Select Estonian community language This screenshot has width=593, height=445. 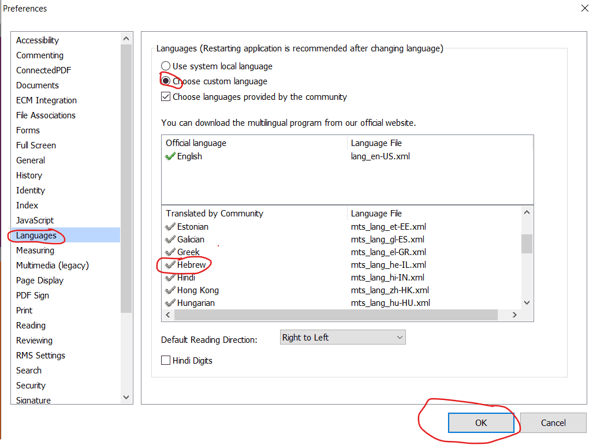pos(193,227)
